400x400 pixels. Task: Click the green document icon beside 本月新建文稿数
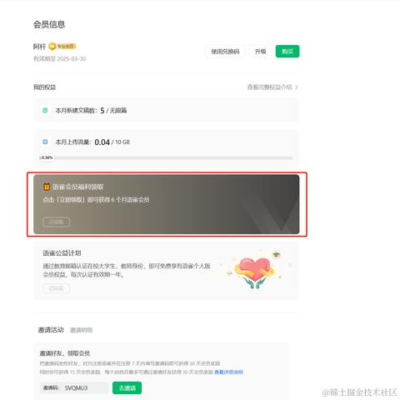coord(45,110)
